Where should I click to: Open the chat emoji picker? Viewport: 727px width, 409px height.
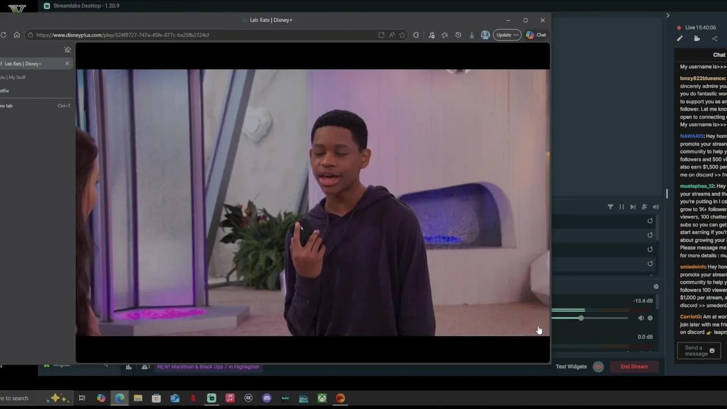coord(712,351)
